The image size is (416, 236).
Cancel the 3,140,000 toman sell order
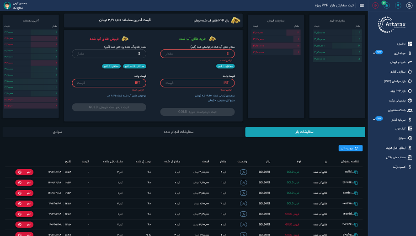point(24,214)
